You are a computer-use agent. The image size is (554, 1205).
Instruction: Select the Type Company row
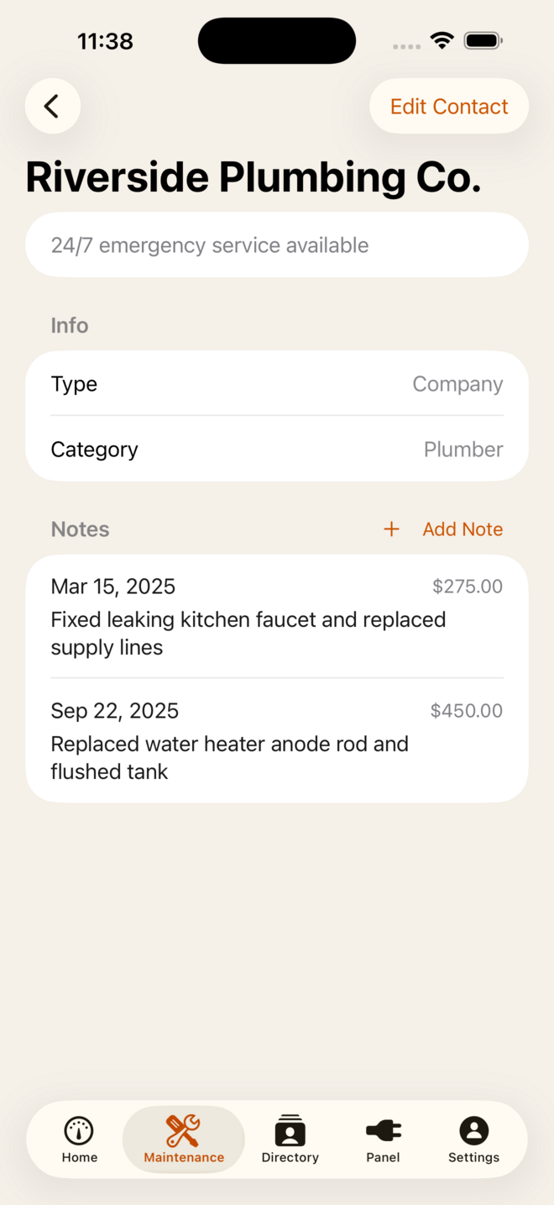(277, 384)
